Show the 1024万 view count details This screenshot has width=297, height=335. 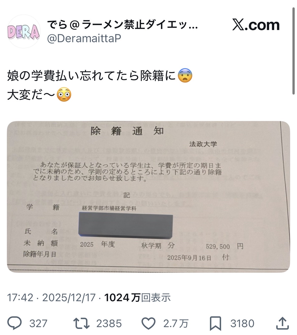click(x=122, y=297)
